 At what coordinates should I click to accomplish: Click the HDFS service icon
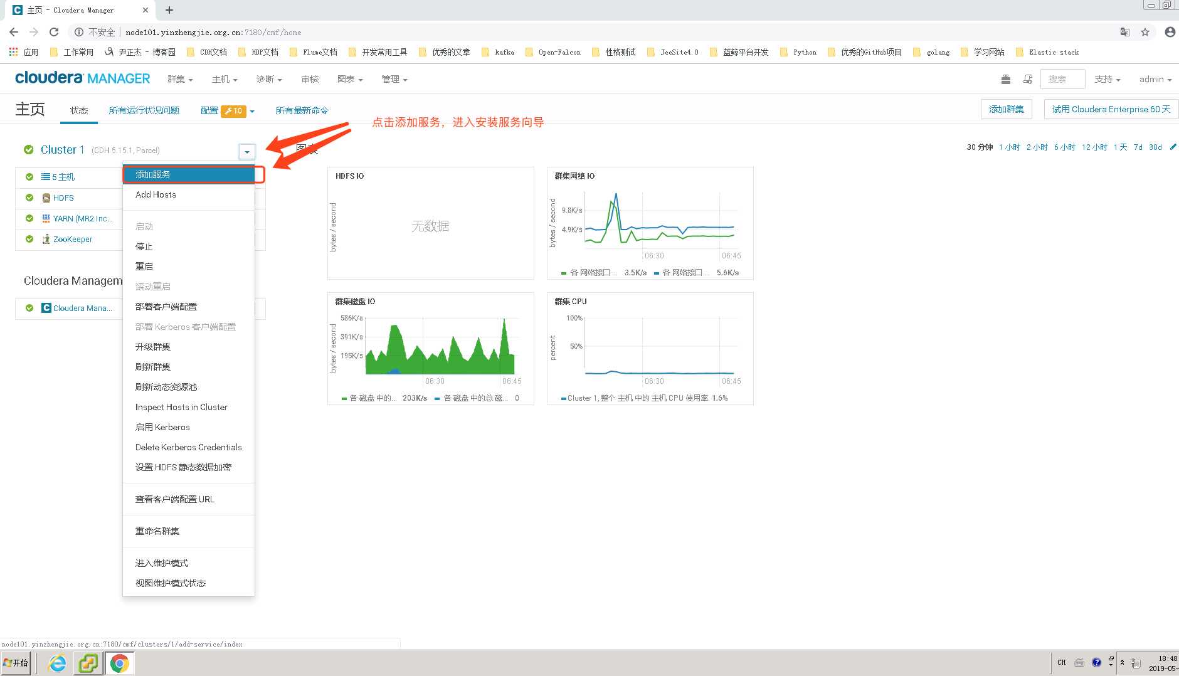click(46, 198)
